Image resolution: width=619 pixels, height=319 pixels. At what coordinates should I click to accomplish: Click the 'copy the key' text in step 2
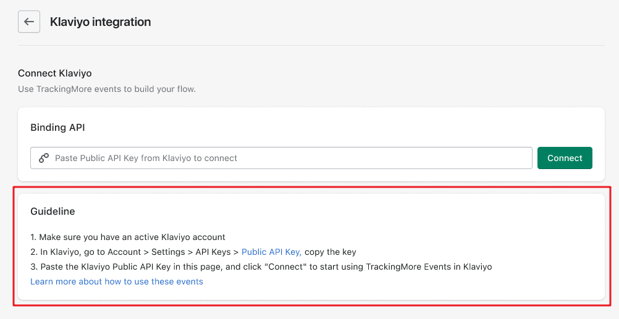(331, 252)
